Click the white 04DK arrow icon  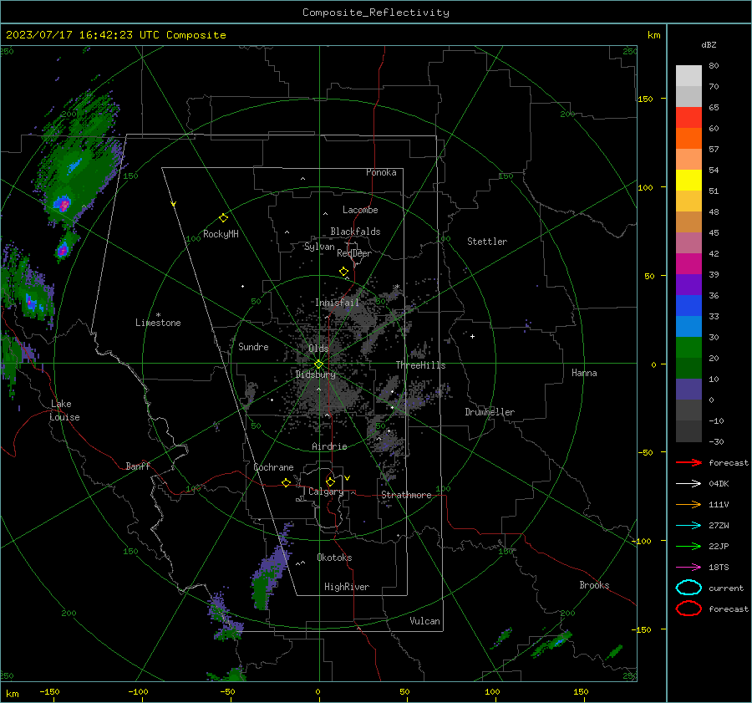(x=688, y=483)
